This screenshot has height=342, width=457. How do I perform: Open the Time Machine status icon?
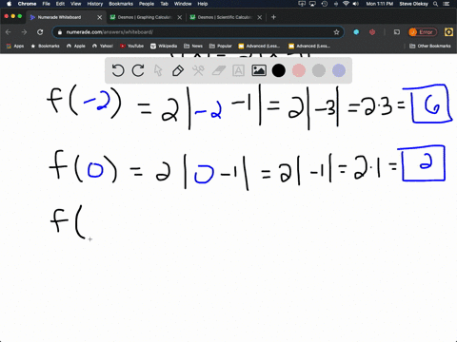325,4
